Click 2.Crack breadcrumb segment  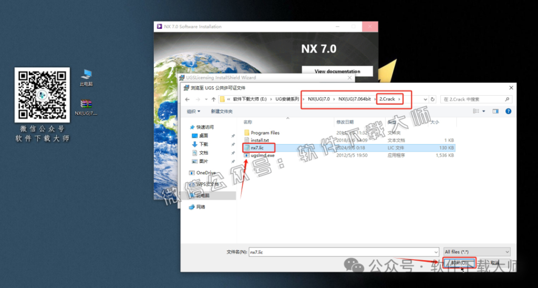click(x=387, y=99)
